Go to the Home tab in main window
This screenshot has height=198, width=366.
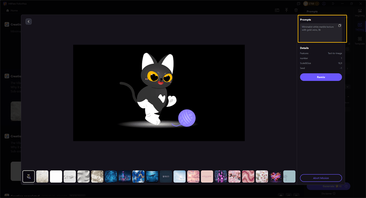tap(12, 11)
